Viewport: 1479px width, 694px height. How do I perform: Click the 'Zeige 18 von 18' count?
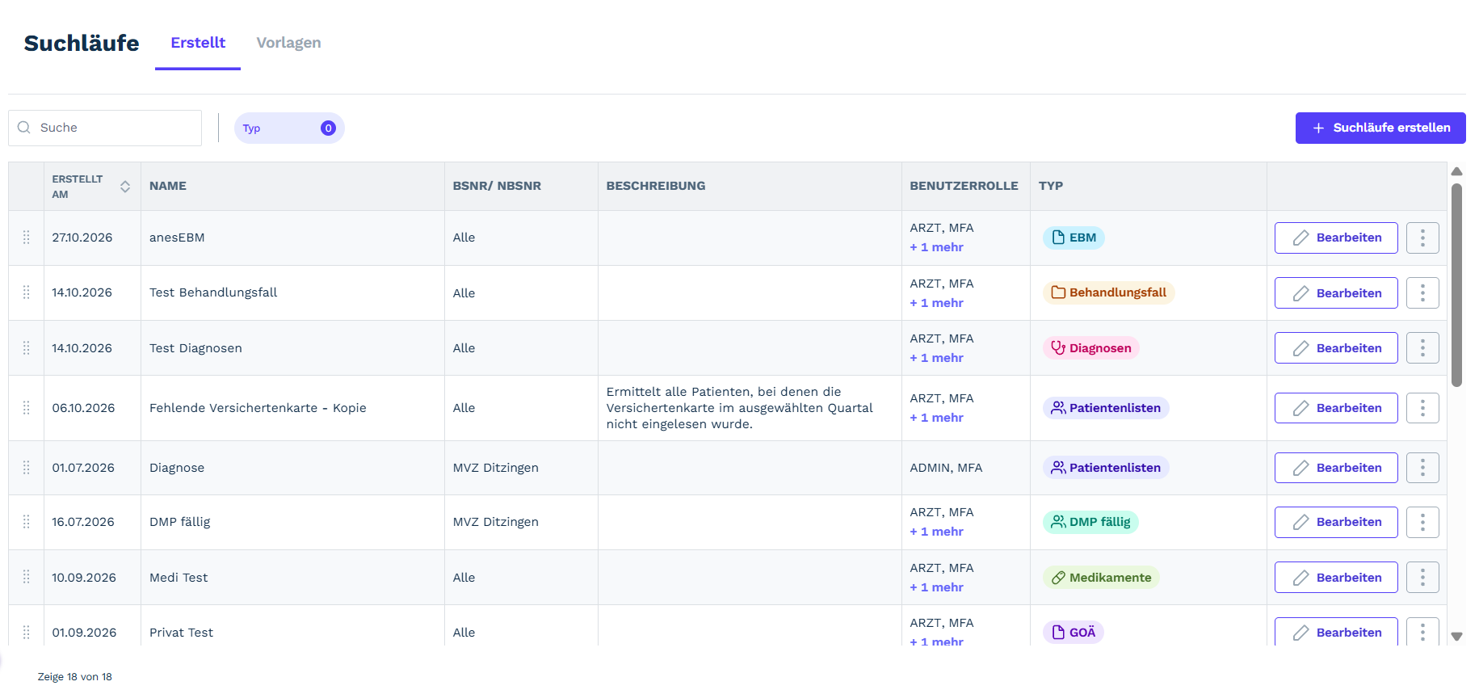(75, 677)
